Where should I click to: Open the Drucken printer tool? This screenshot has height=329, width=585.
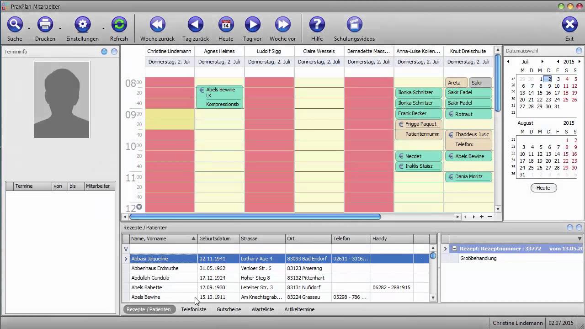(x=45, y=25)
